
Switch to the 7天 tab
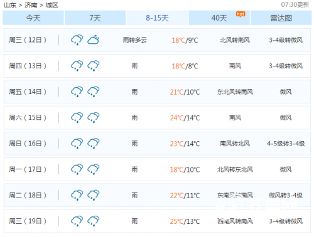[x=95, y=18]
